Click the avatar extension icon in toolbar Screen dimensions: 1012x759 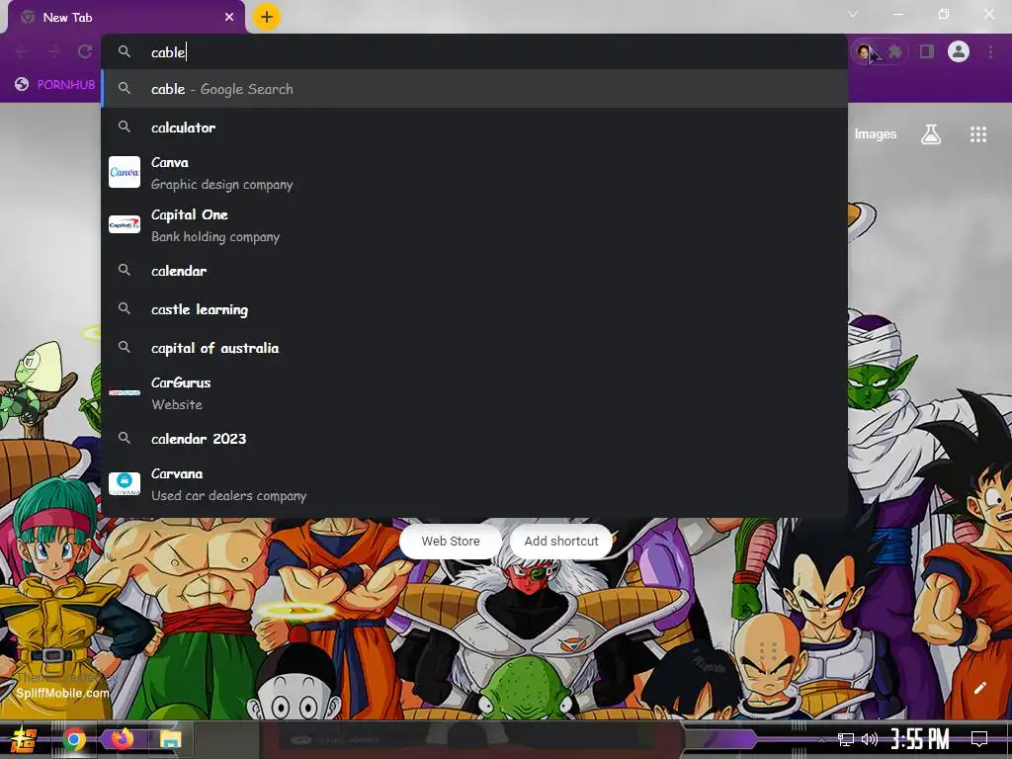click(864, 51)
